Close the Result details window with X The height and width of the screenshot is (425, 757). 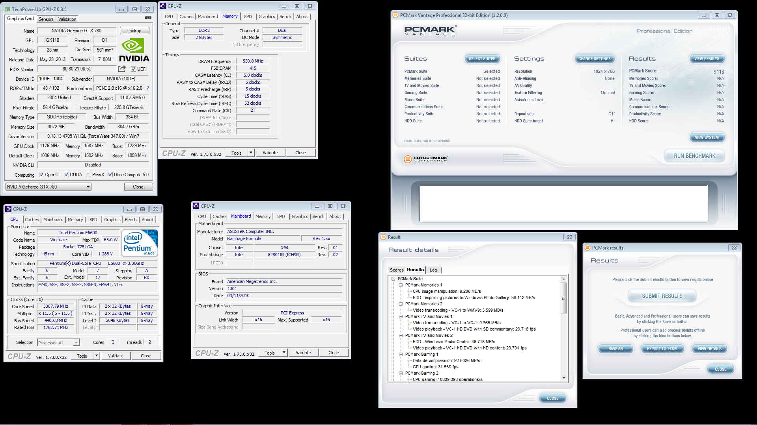(569, 237)
